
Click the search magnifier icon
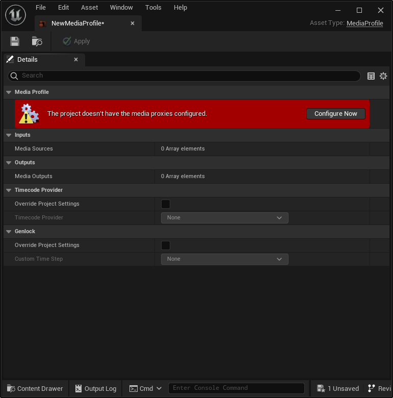pyautogui.click(x=14, y=76)
